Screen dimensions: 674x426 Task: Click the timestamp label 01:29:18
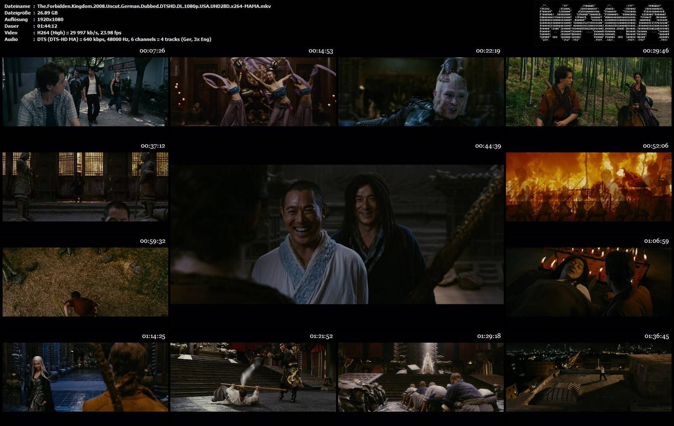[489, 336]
